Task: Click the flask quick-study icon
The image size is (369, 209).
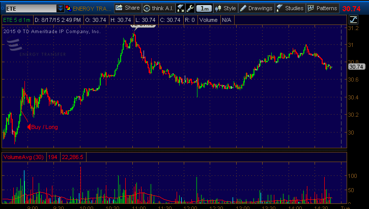Action: (x=180, y=8)
